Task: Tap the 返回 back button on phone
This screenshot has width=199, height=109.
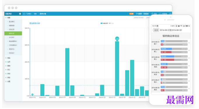Action: click(156, 30)
